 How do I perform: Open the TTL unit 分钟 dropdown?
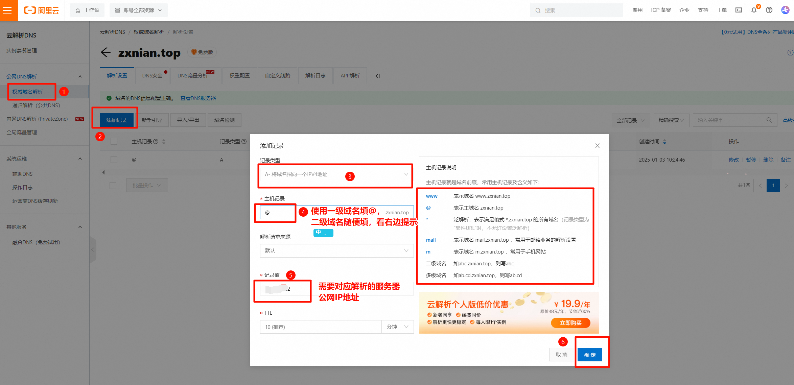(397, 327)
